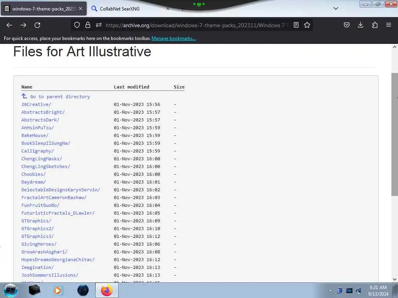Click the Name column header
398x298 pixels.
coord(27,87)
